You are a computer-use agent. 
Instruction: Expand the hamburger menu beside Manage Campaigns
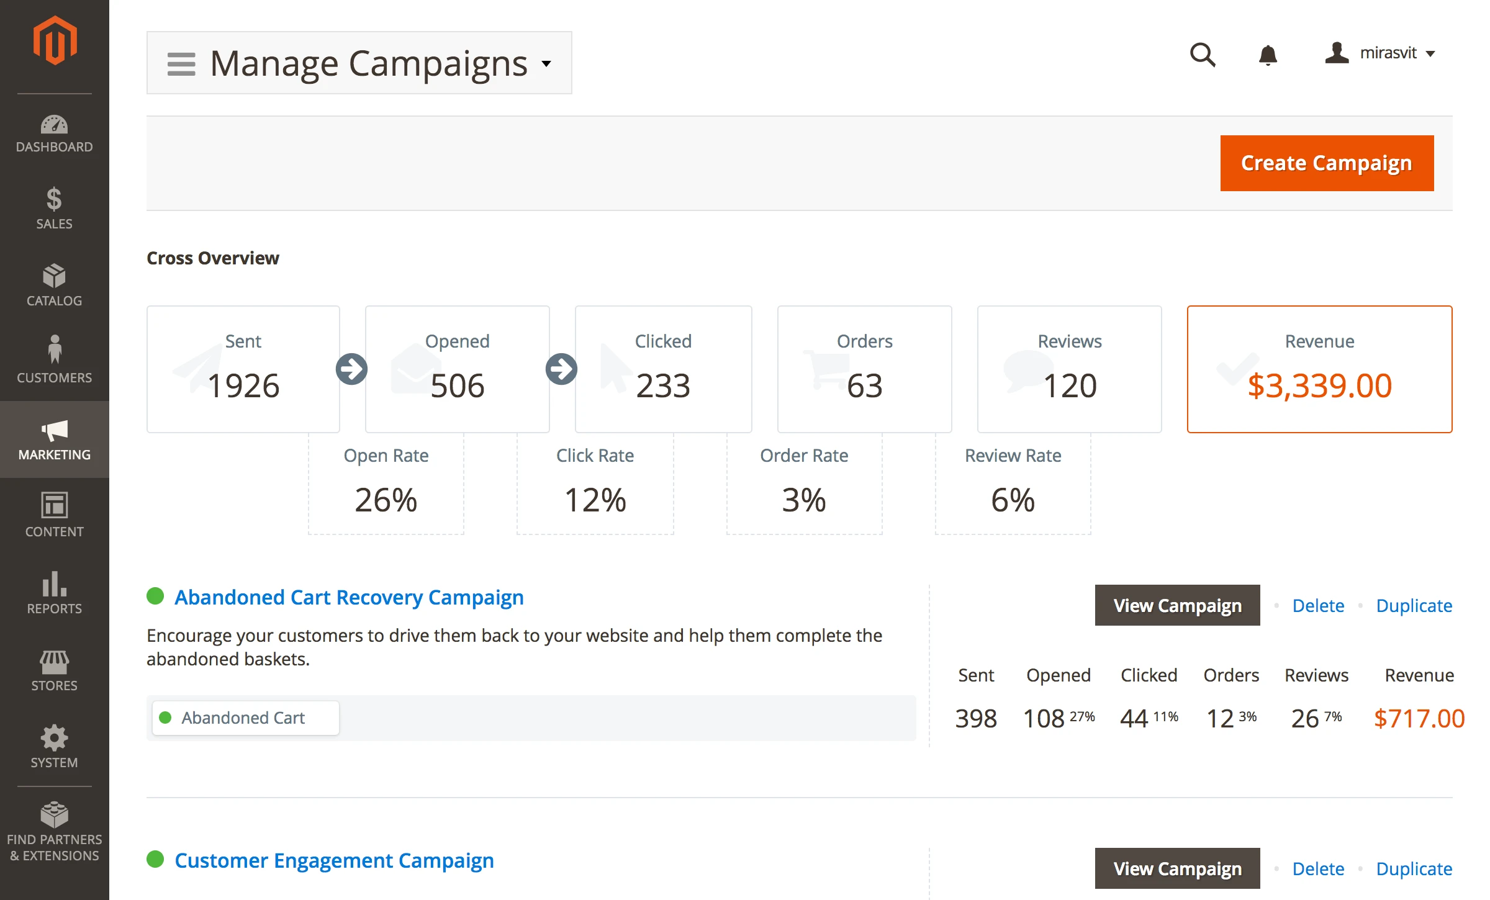[181, 63]
